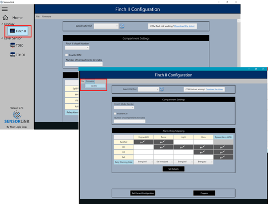
Task: Uncheck Fail for Bypass Alarm (ACK)
Action: tap(224, 157)
